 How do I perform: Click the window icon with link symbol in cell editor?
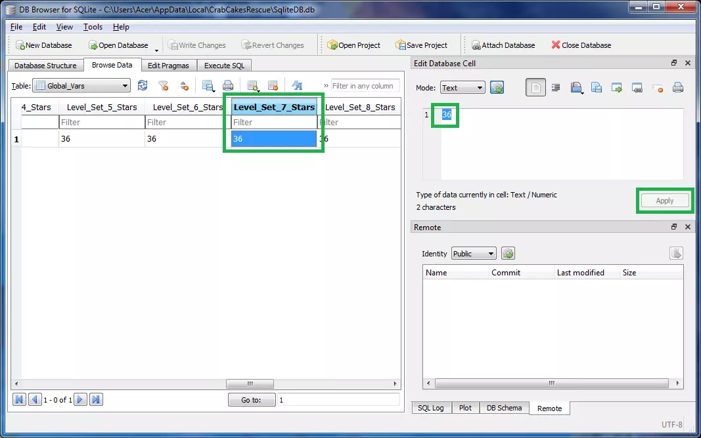[x=637, y=87]
